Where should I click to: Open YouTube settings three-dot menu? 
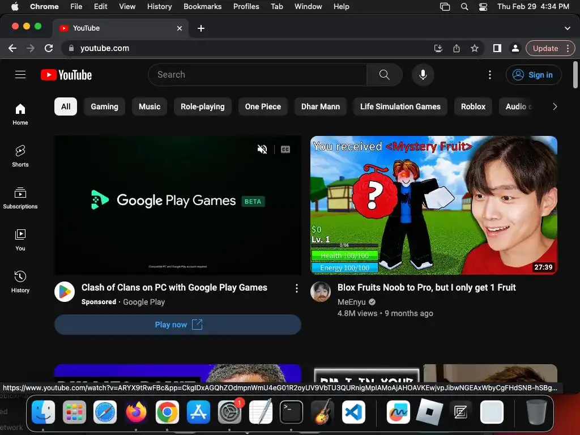[490, 75]
